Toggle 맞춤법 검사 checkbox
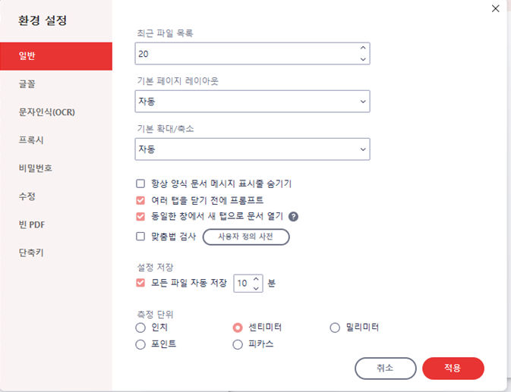This screenshot has height=392, width=511. (x=140, y=236)
